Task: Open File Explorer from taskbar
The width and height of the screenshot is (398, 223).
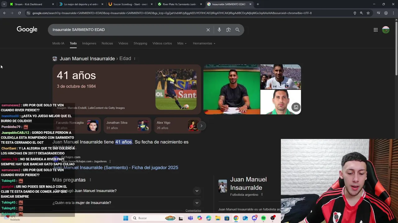Action: tap(218, 218)
